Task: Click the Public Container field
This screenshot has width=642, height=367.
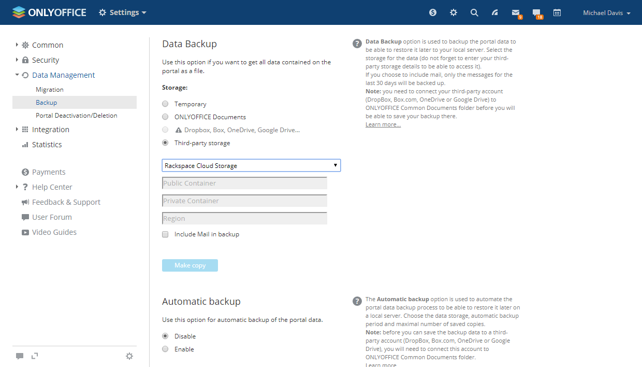Action: point(244,183)
